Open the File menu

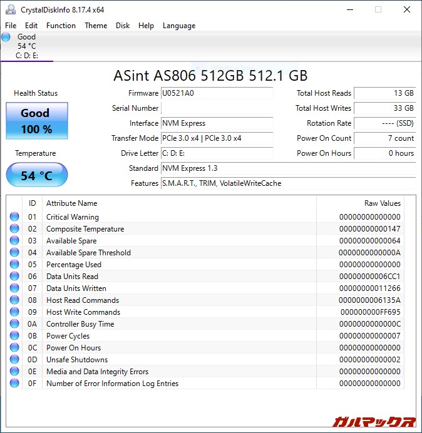11,26
